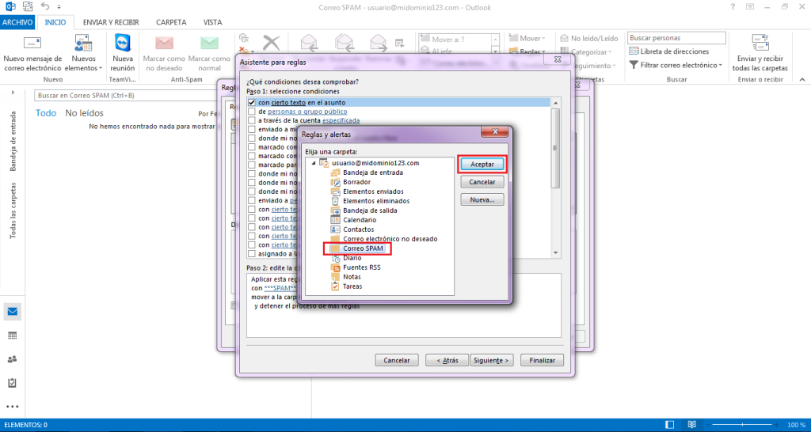Click the Reply All icon in ribbon
The width and height of the screenshot is (811, 432).
click(x=344, y=43)
